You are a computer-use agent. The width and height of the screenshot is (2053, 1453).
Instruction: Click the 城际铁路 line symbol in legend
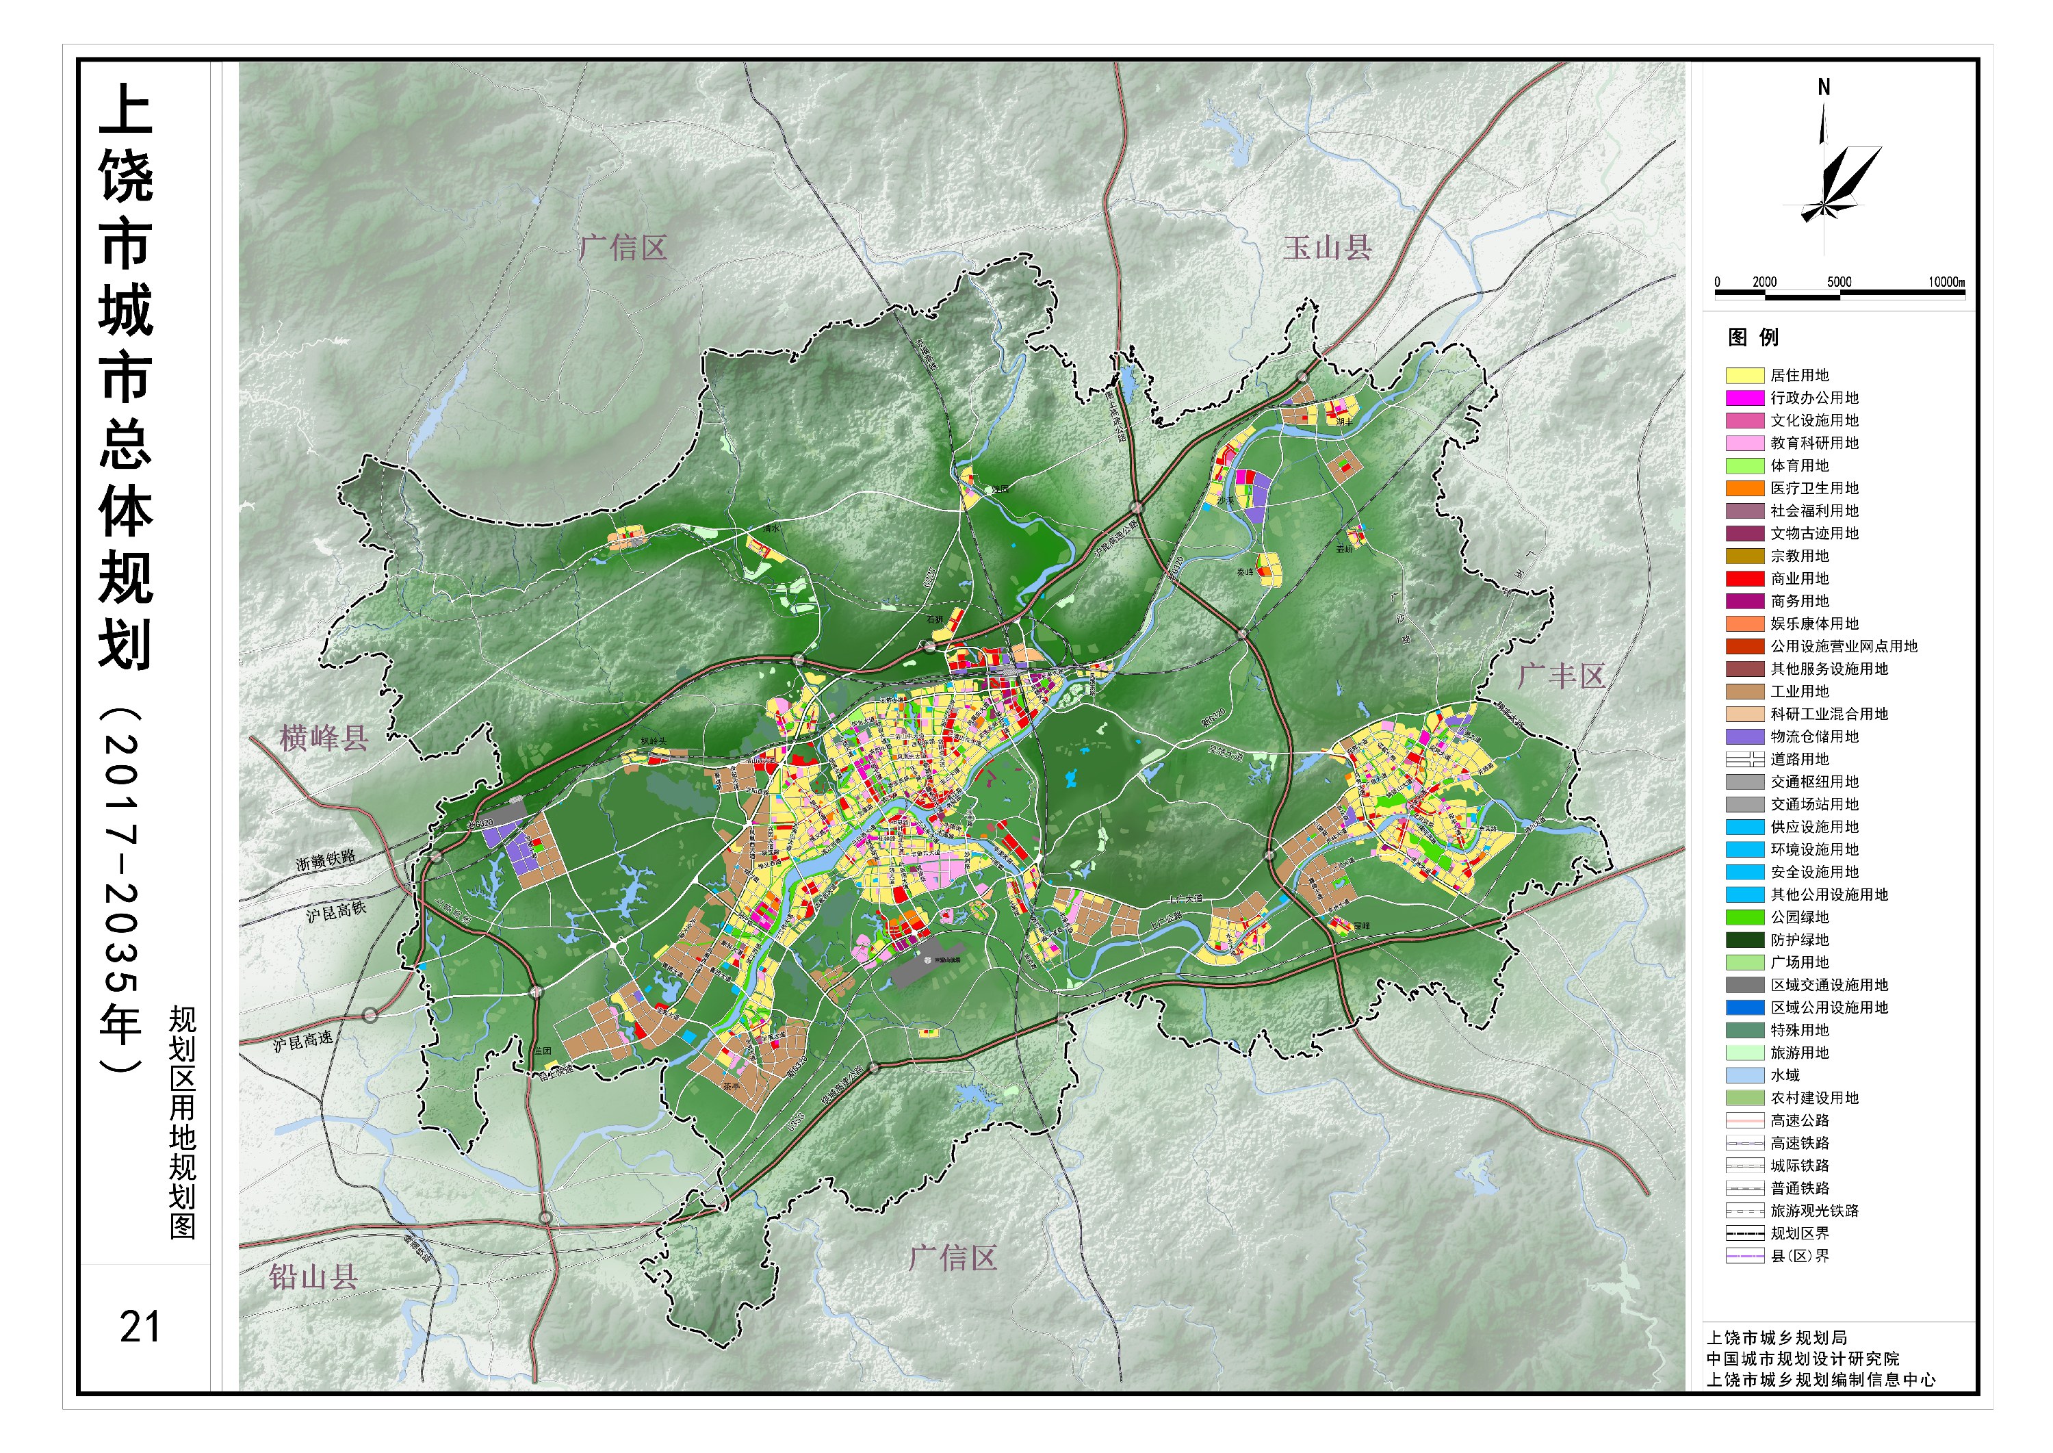(1744, 1166)
